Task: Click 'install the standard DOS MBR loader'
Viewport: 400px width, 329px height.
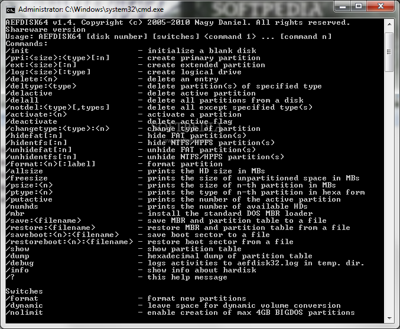Action: [230, 213]
